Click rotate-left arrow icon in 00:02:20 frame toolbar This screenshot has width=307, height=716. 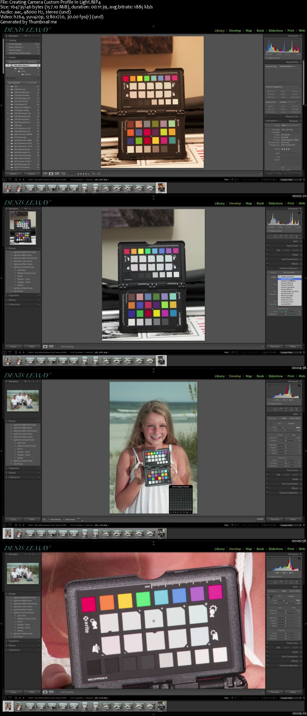coord(94,173)
